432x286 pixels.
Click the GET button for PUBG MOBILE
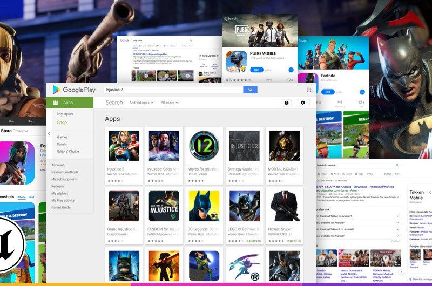pyautogui.click(x=256, y=70)
